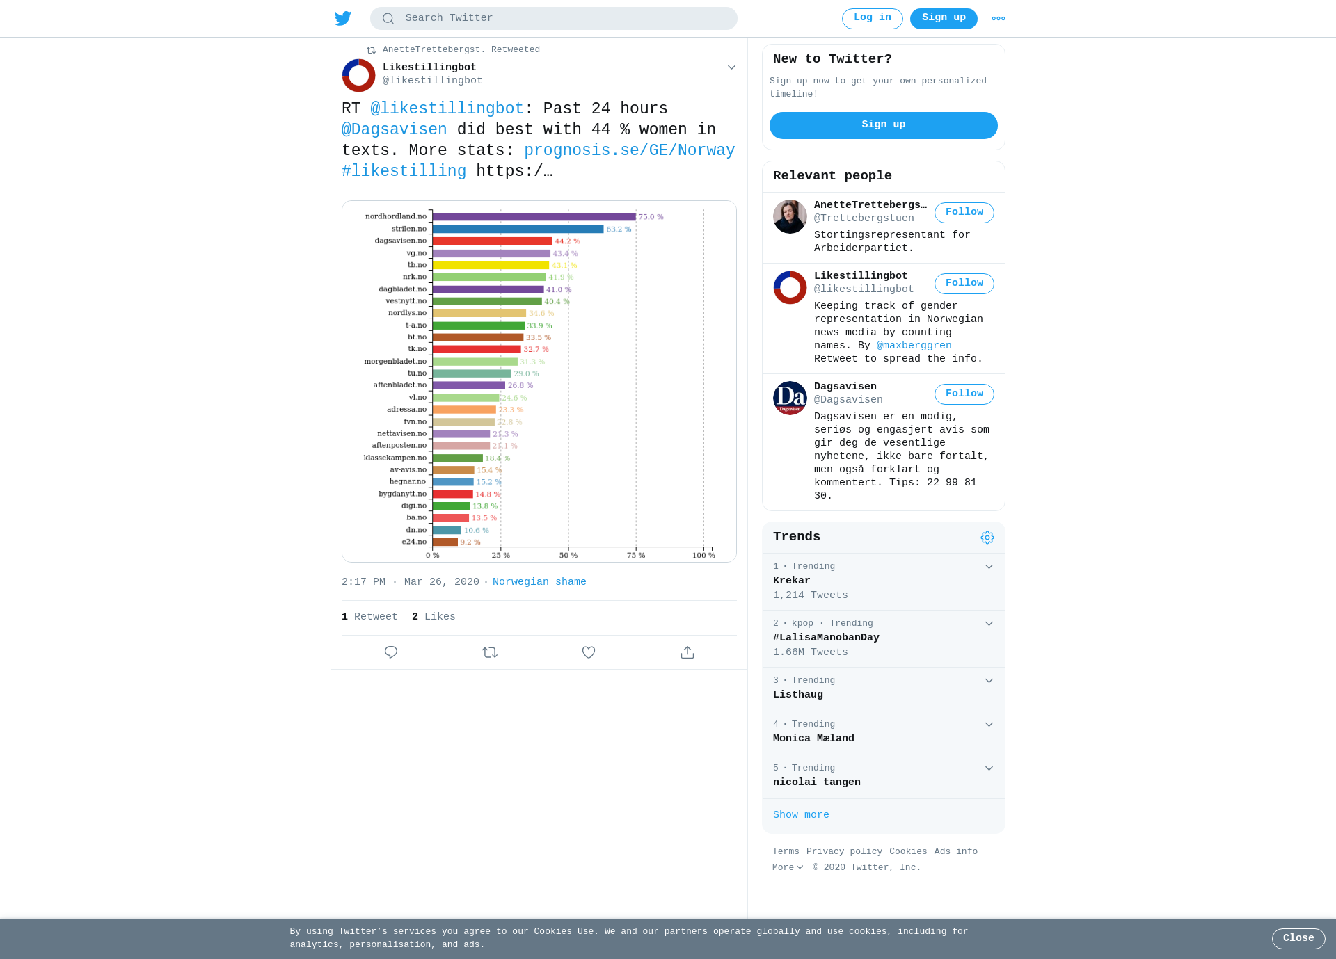The image size is (1336, 959).
Task: Open the gender statistics bar chart image
Action: point(539,381)
